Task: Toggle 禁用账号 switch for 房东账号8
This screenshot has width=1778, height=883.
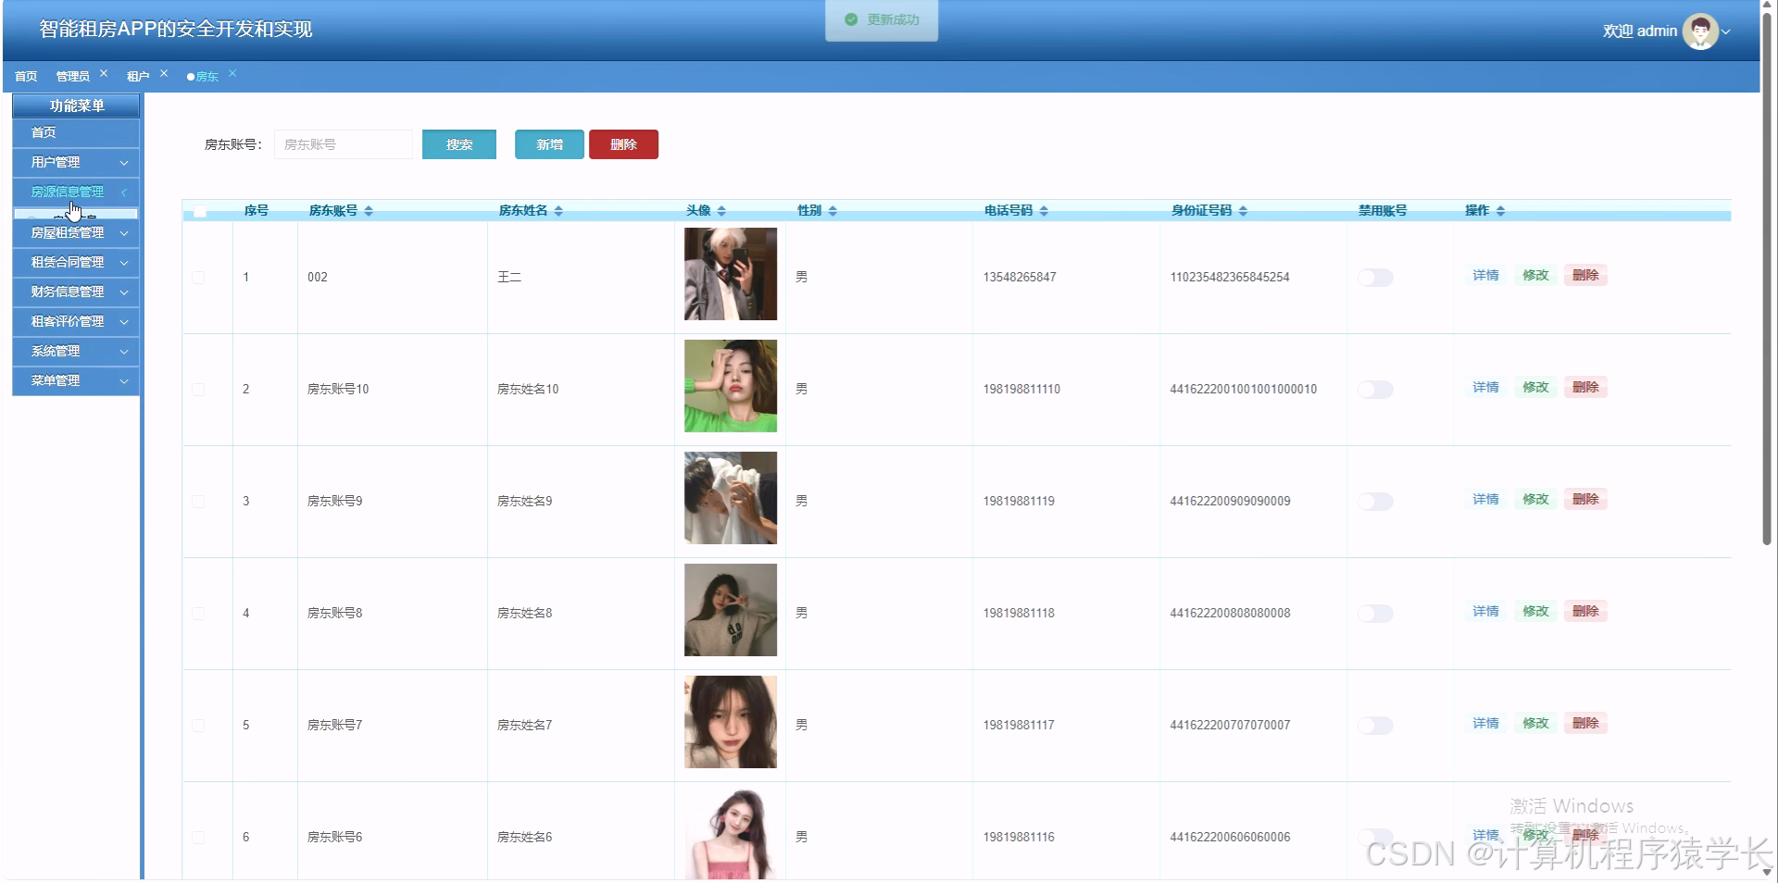Action: pyautogui.click(x=1375, y=614)
